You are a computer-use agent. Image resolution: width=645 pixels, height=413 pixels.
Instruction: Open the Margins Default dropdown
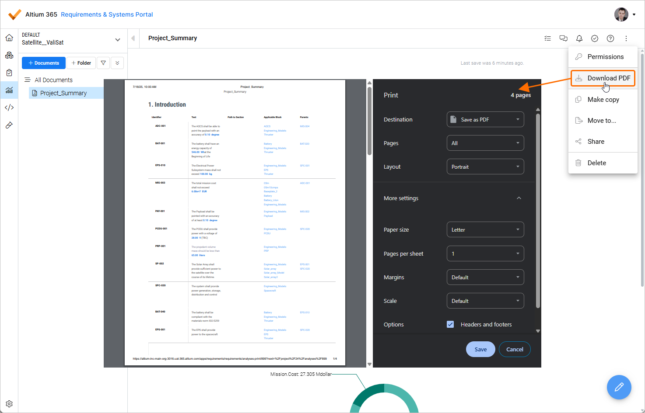tap(485, 277)
